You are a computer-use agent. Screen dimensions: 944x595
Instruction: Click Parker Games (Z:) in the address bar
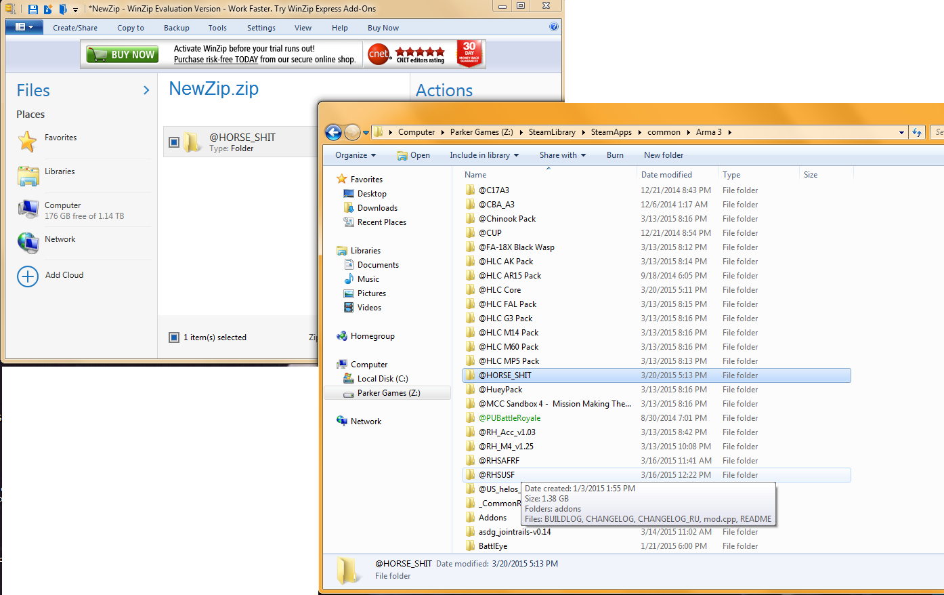[481, 132]
